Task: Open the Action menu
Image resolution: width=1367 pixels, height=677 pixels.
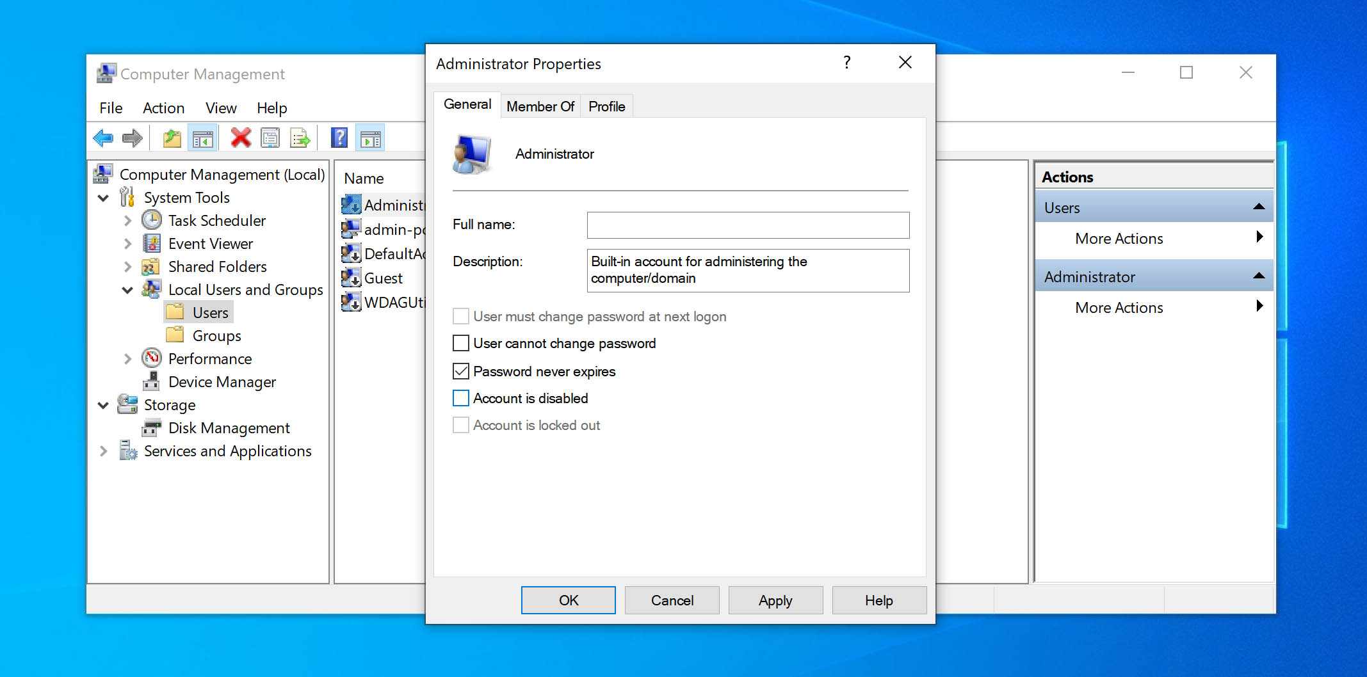Action: point(163,108)
